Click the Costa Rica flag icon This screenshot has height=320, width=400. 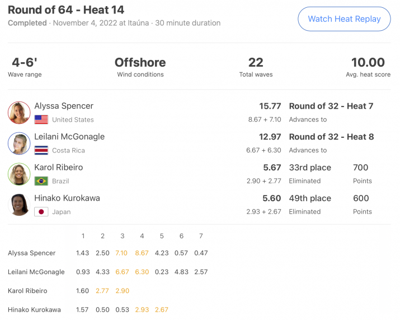41,150
